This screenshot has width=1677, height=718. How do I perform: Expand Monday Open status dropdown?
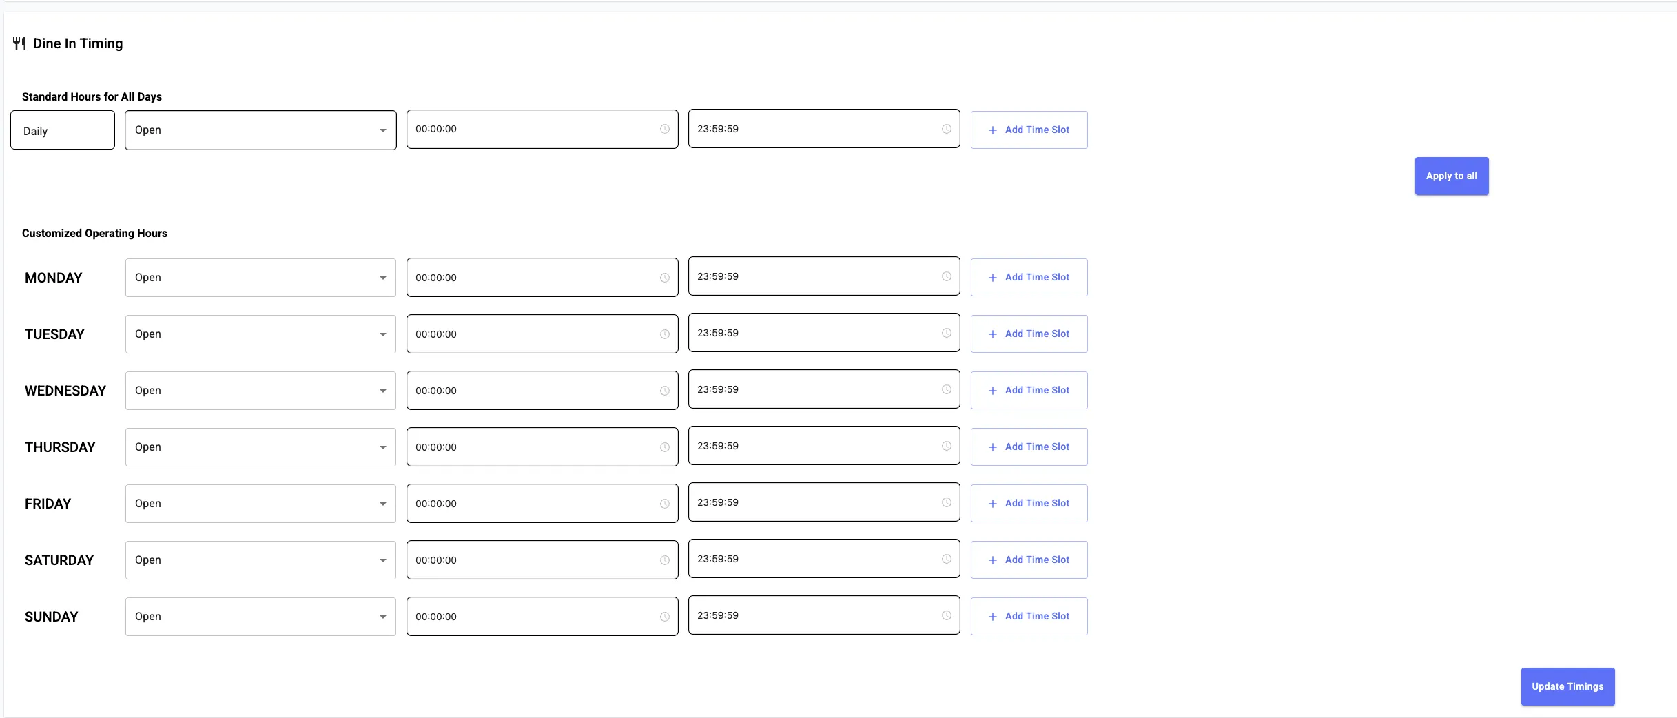(x=260, y=278)
